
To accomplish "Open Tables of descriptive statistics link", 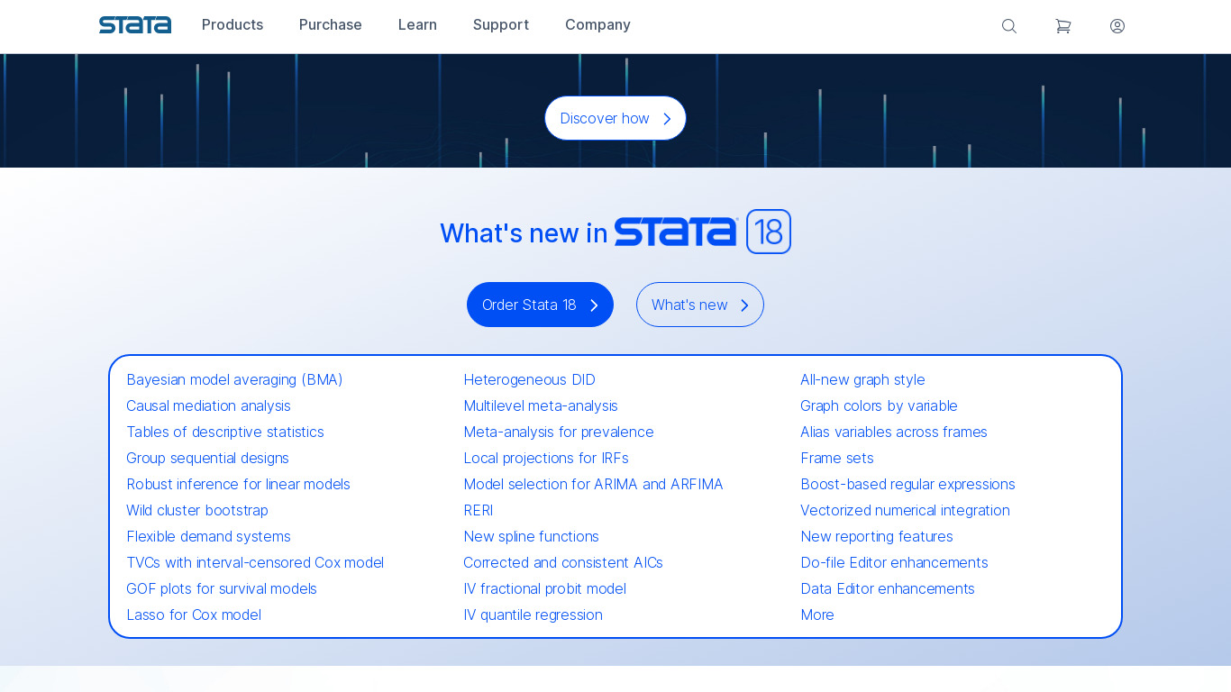I will [x=225, y=432].
